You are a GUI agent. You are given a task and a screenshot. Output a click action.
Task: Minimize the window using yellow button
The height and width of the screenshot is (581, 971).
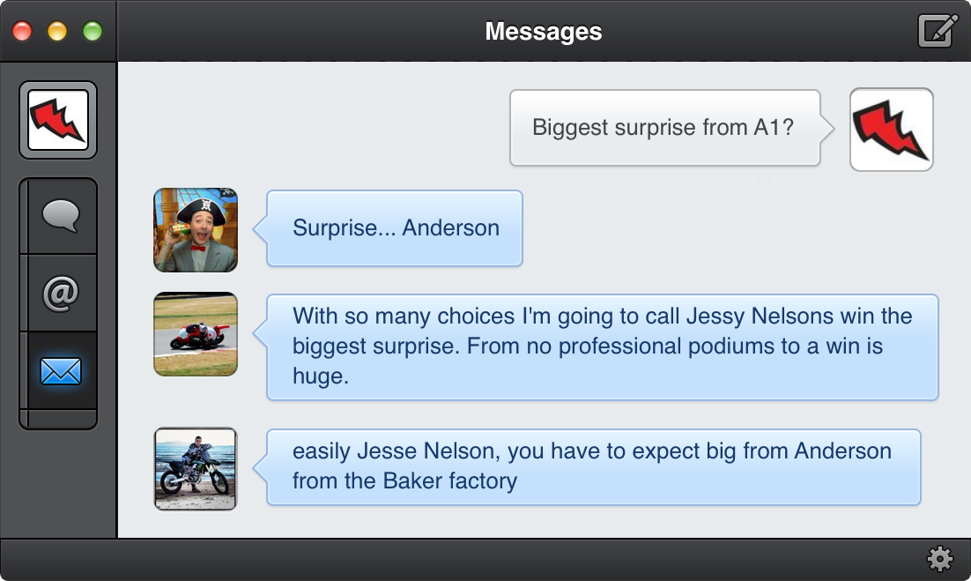(x=57, y=31)
